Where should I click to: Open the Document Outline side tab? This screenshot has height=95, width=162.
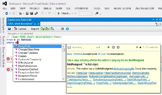(x=4, y=57)
